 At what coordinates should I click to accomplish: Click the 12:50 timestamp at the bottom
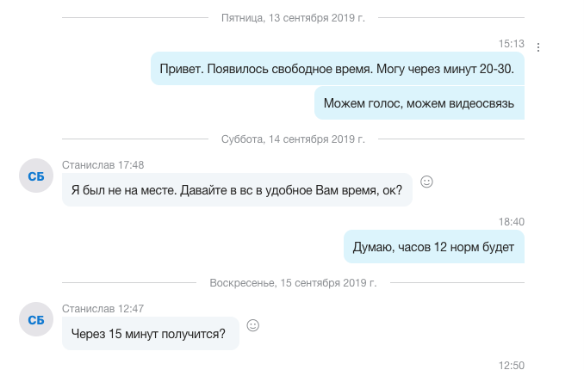[512, 365]
